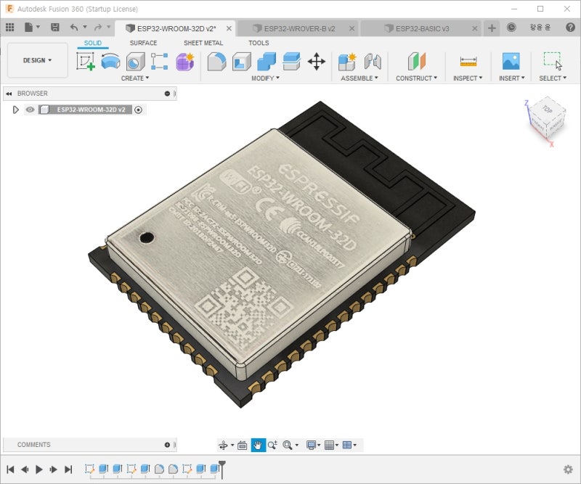Expand the INSPECT menu
The height and width of the screenshot is (484, 581).
coord(468,78)
